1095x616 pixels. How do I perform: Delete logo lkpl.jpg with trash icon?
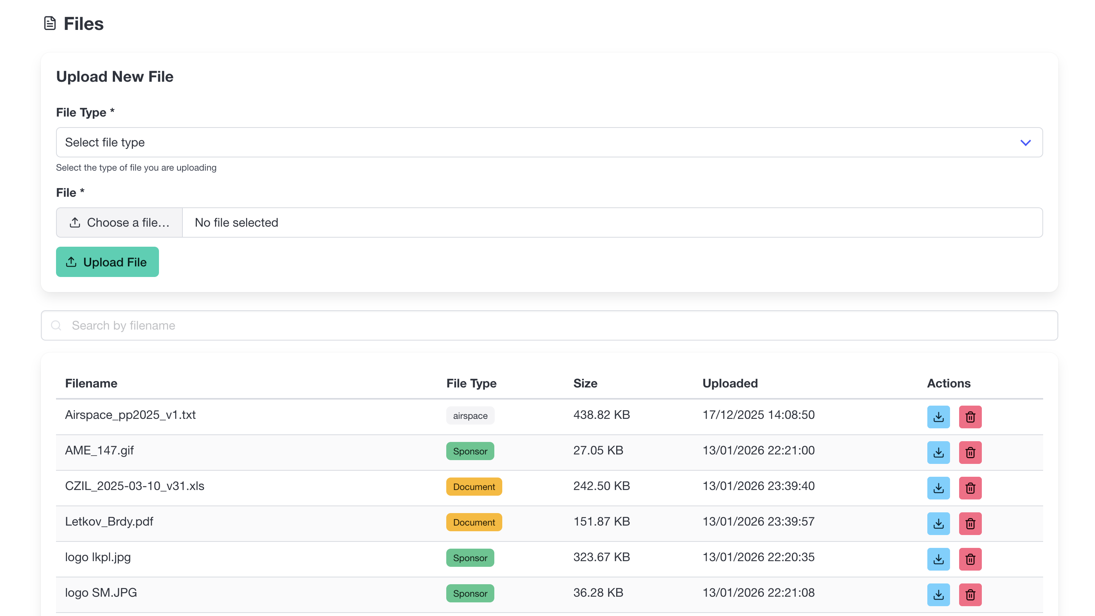click(x=970, y=559)
